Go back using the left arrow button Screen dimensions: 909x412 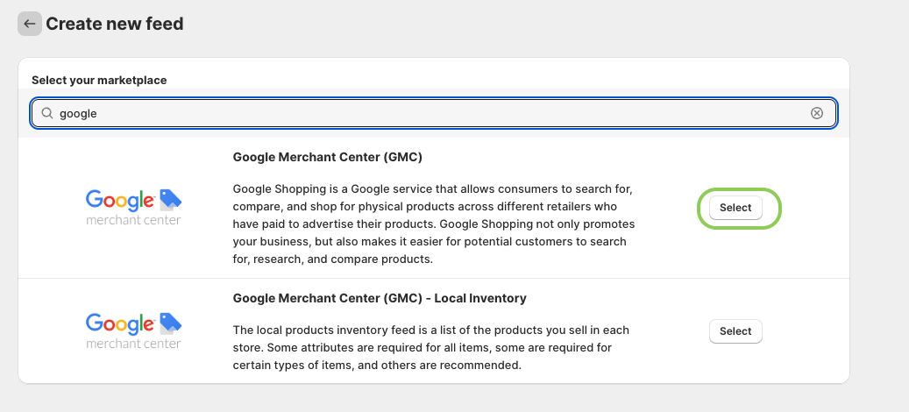pos(30,24)
